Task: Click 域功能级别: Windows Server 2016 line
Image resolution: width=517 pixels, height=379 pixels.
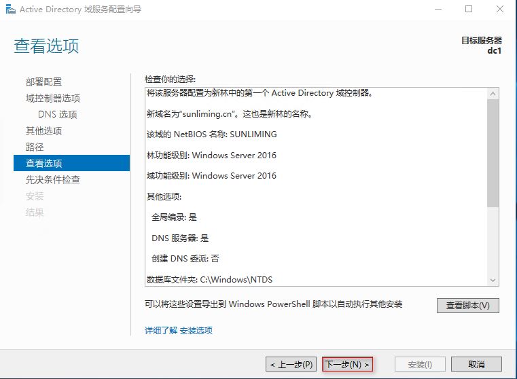Action: point(211,176)
